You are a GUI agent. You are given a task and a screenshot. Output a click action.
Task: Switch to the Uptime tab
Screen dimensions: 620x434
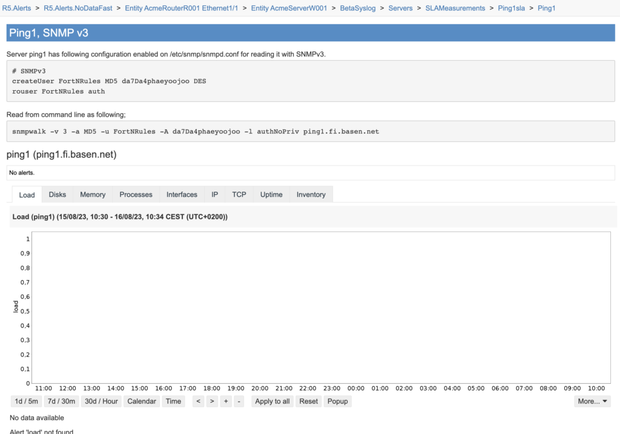pos(271,195)
